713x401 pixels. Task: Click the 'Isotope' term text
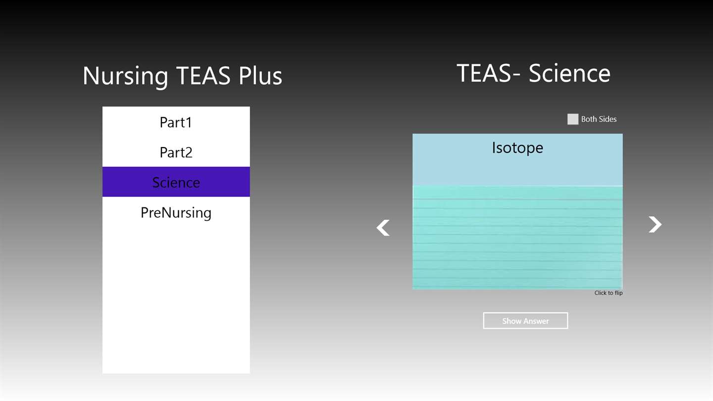pos(517,148)
